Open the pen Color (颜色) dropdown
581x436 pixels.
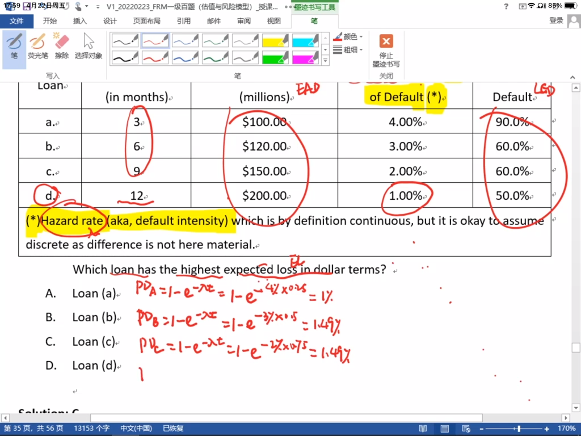coord(348,37)
